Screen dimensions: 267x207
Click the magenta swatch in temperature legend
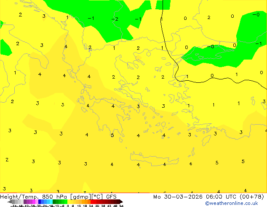34,202
